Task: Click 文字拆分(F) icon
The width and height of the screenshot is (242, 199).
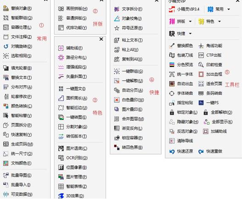Action: click(x=117, y=9)
